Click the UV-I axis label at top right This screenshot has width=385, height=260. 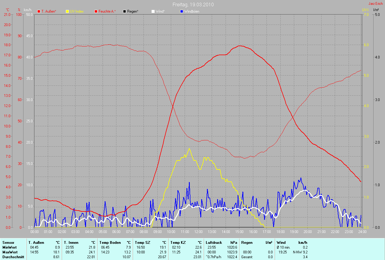365,10
